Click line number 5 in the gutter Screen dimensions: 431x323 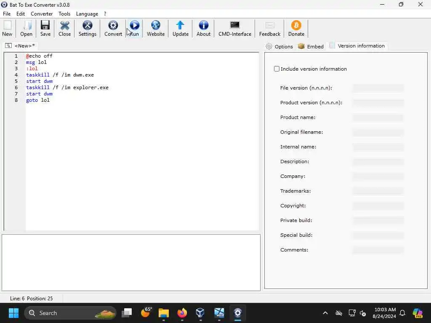tap(16, 81)
